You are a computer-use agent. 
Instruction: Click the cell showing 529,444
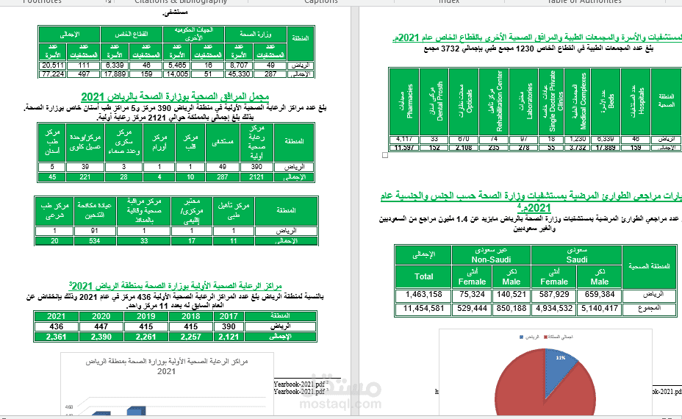coord(472,309)
